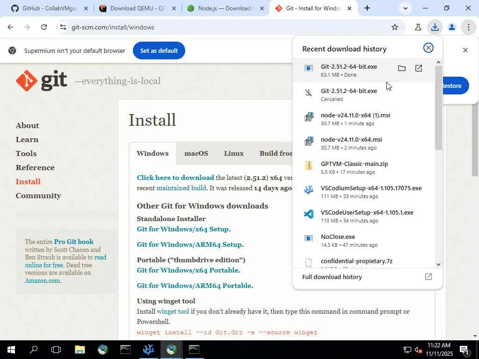Click the forward navigation arrow

coord(27,27)
